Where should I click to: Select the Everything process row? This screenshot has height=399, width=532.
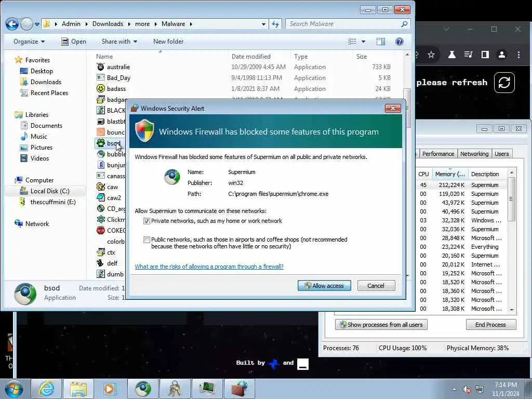pyautogui.click(x=461, y=247)
